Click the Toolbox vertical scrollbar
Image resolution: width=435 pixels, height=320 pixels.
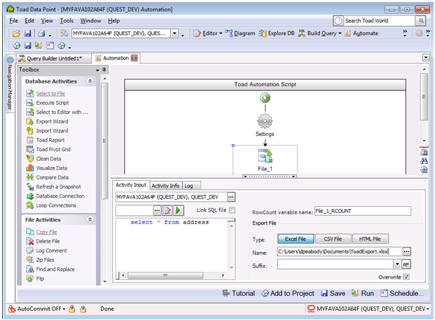(x=104, y=179)
